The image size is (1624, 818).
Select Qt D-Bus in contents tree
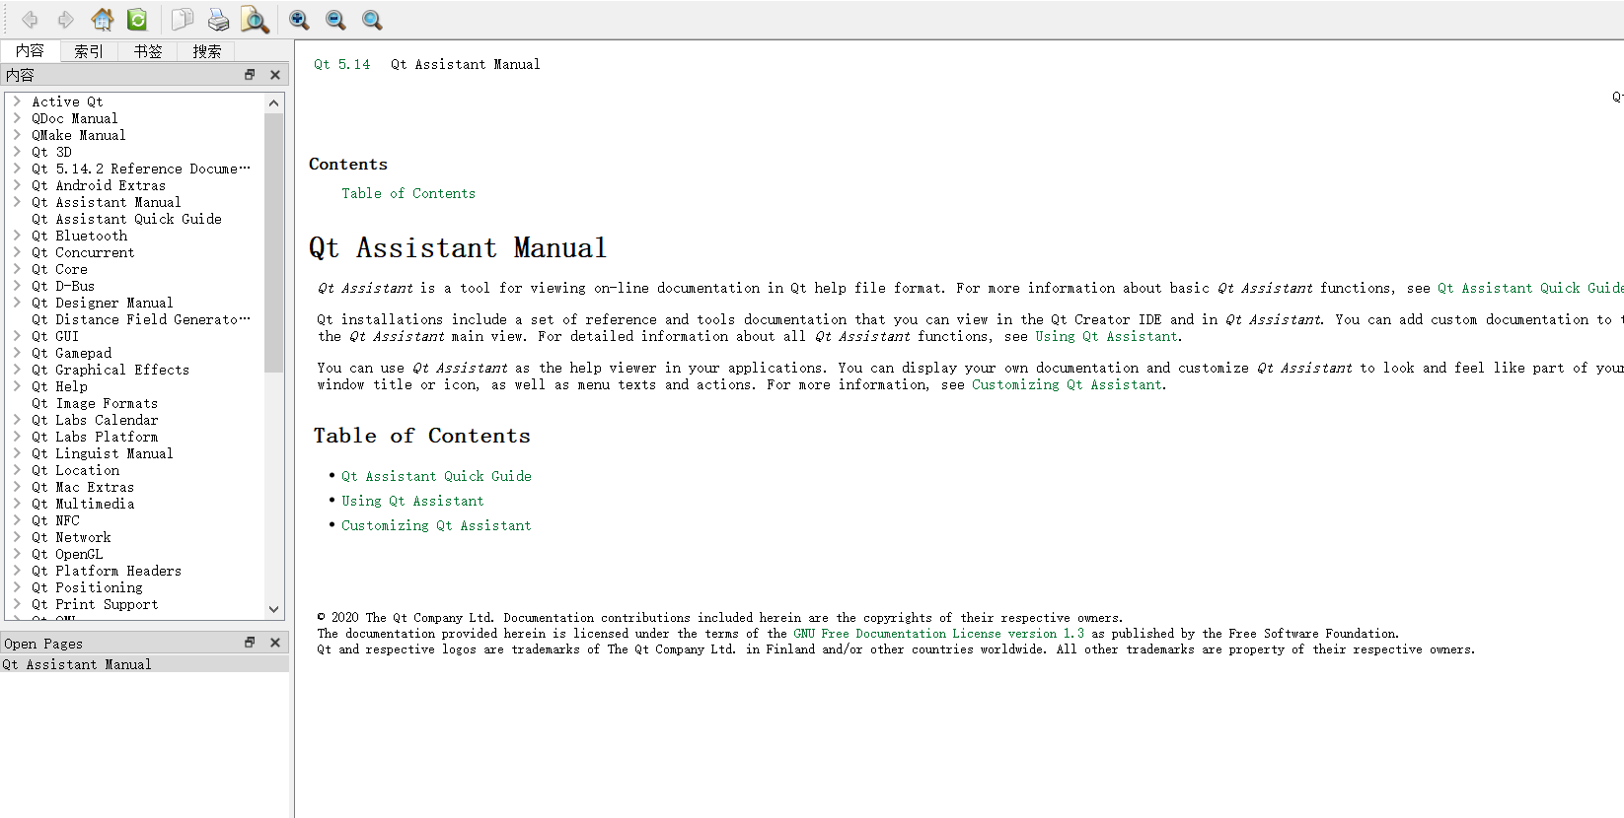click(x=63, y=286)
